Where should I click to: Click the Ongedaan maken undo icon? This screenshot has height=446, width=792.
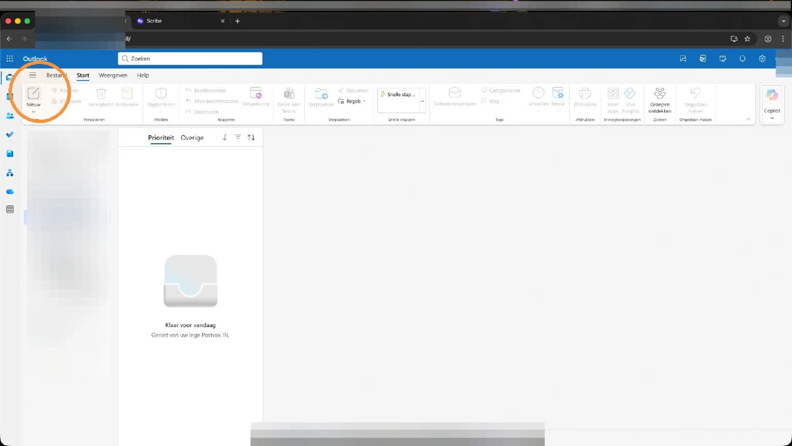click(x=695, y=93)
